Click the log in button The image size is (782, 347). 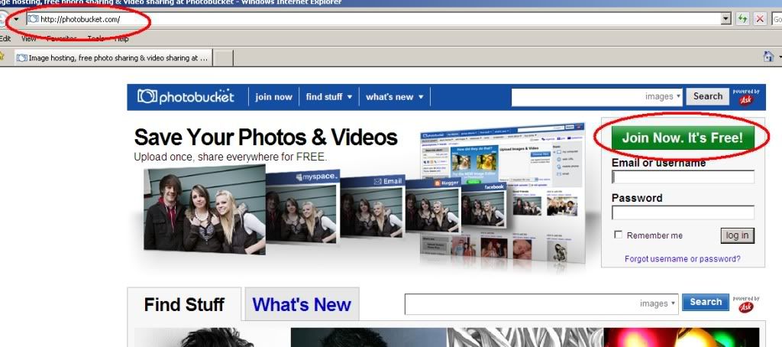(737, 235)
